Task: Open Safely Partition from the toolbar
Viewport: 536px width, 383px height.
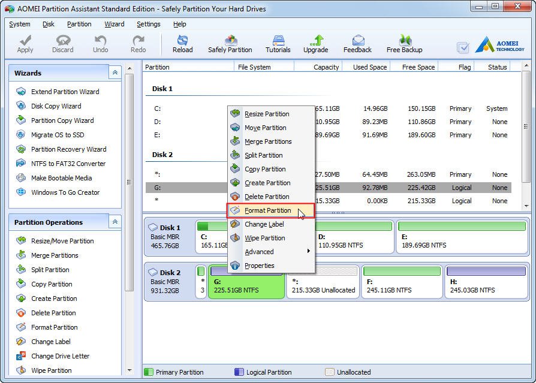Action: pos(230,44)
